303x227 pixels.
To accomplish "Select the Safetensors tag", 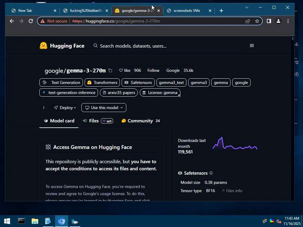I will coord(138,82).
